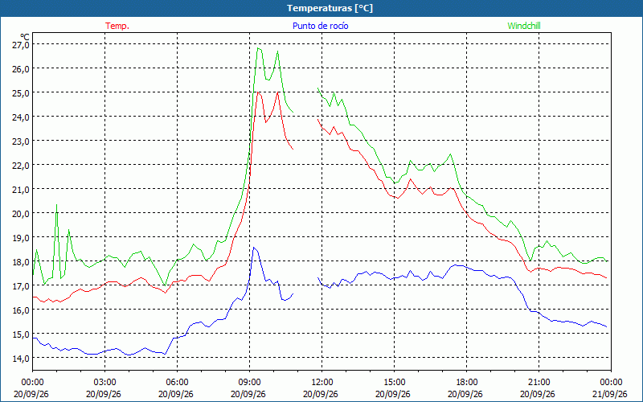The width and height of the screenshot is (643, 402).
Task: Click the 27,0 y-axis value
Action: [21, 45]
